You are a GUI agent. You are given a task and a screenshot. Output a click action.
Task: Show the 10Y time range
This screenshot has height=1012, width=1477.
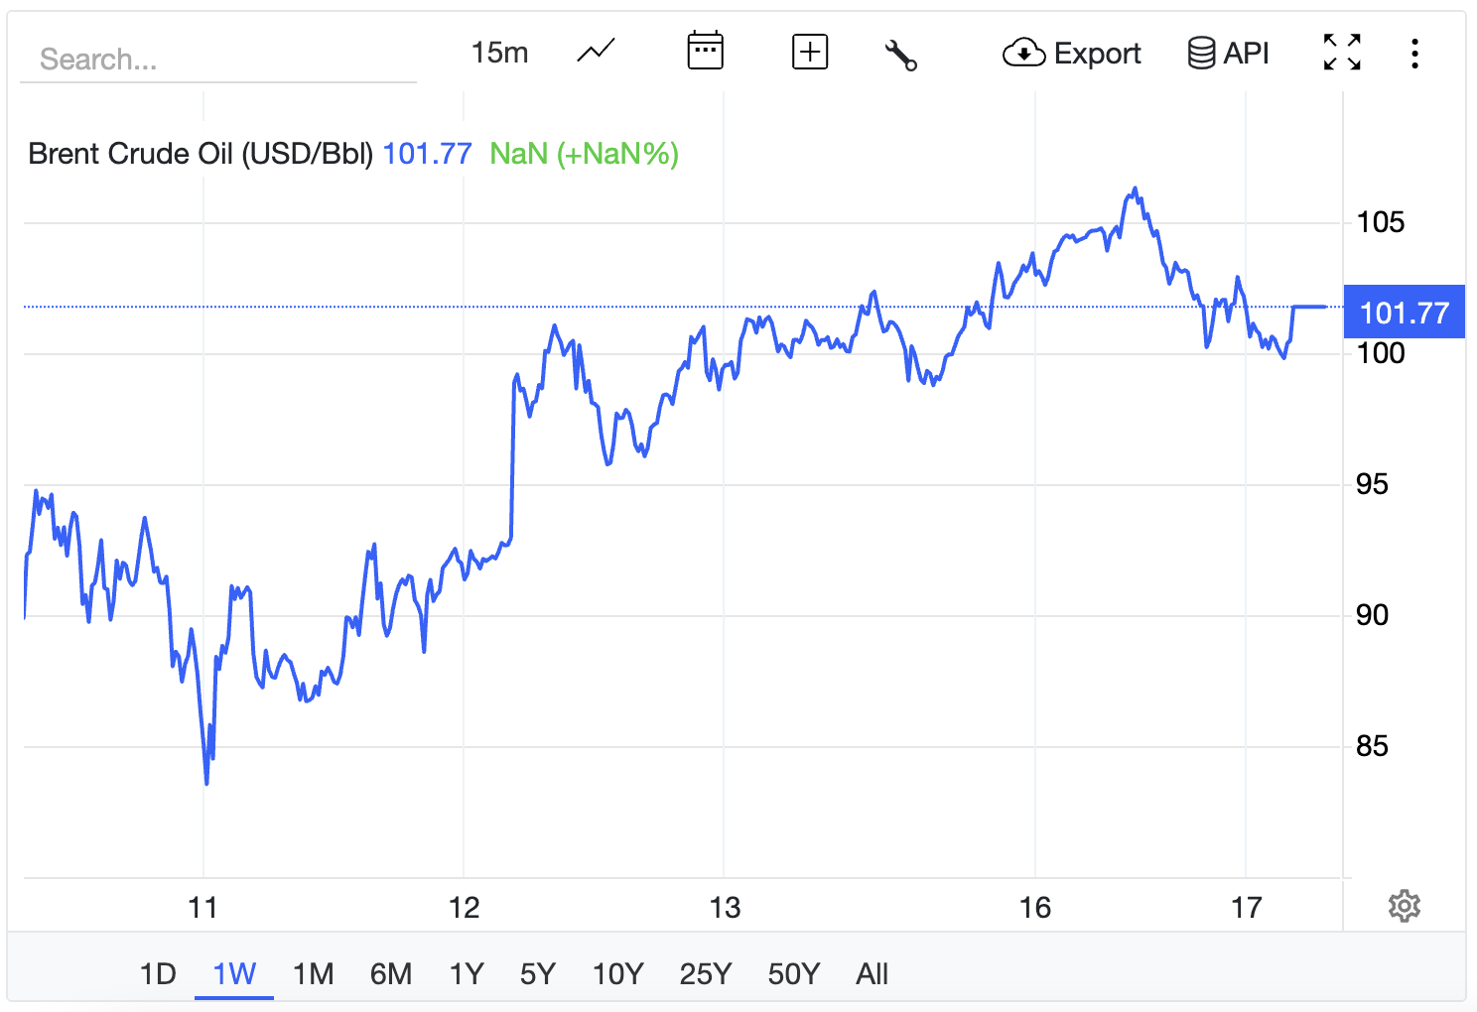[617, 973]
